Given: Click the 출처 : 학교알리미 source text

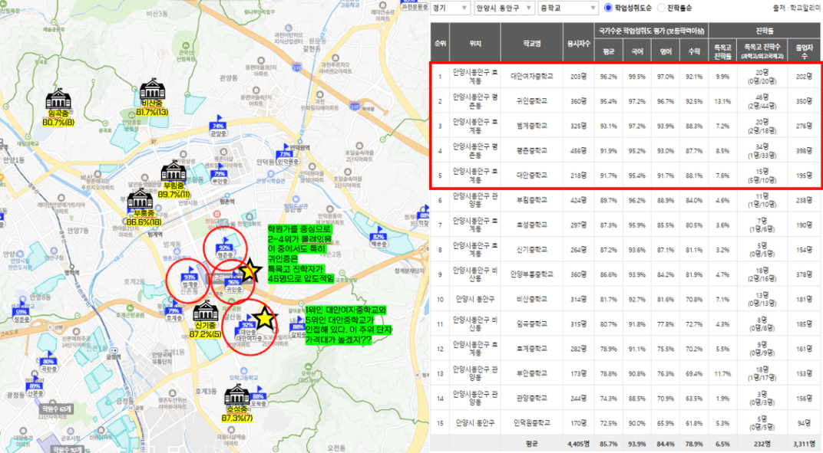Looking at the screenshot, I should pyautogui.click(x=796, y=8).
